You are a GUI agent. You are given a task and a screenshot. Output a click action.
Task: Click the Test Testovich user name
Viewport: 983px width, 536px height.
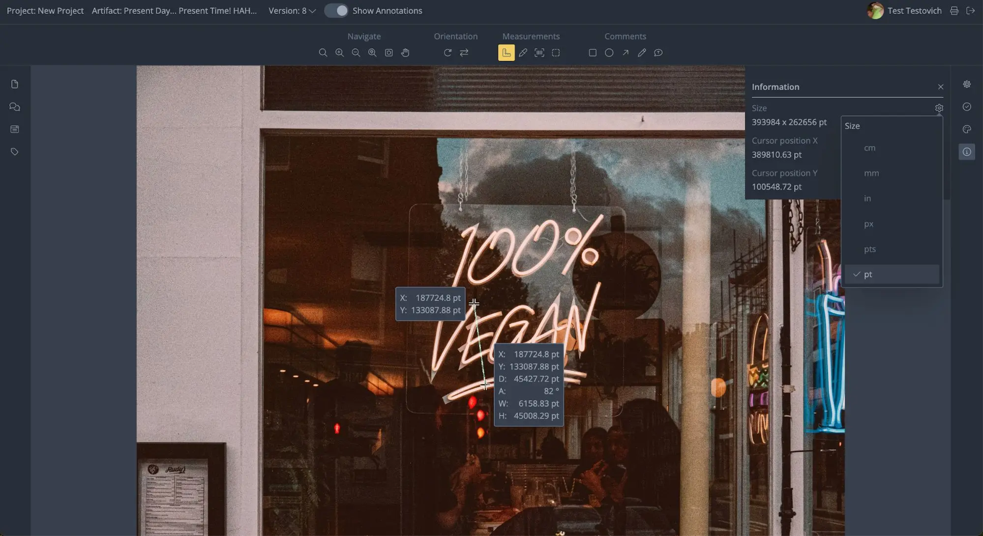point(914,11)
